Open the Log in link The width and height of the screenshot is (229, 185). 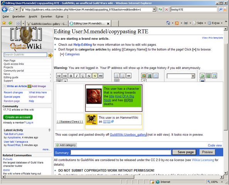[x=30, y=123]
